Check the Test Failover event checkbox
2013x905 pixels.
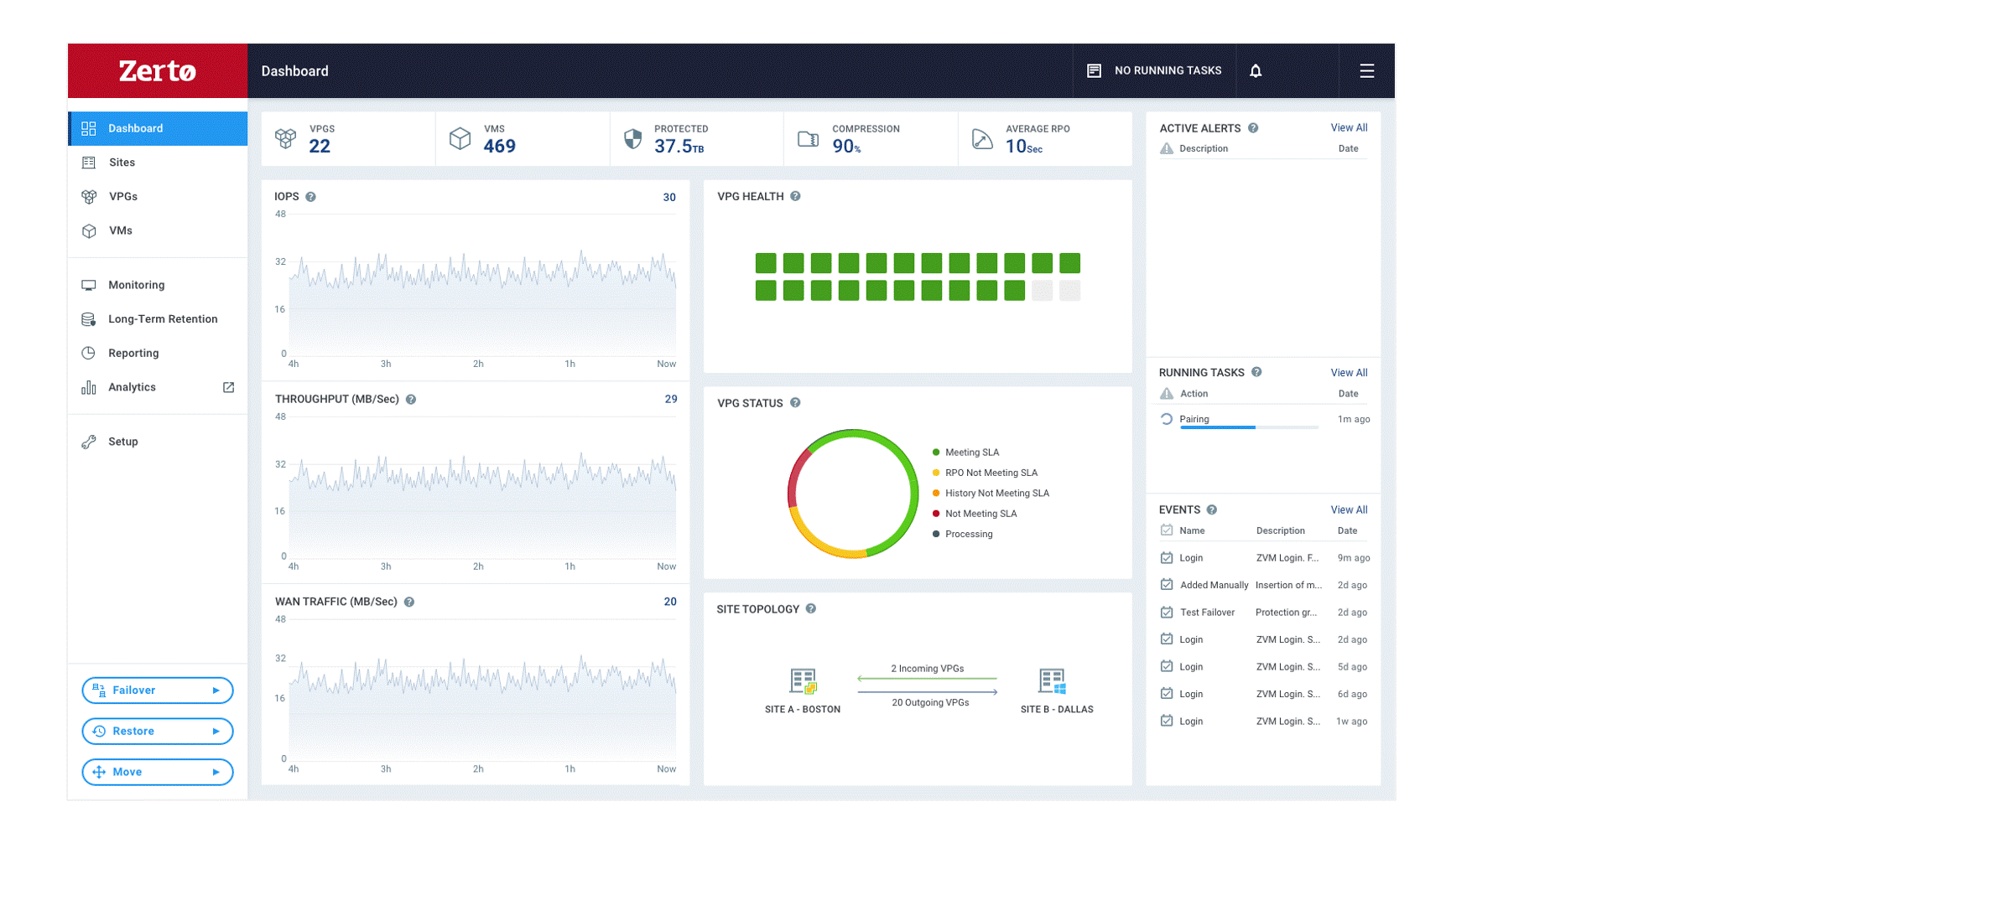1166,613
